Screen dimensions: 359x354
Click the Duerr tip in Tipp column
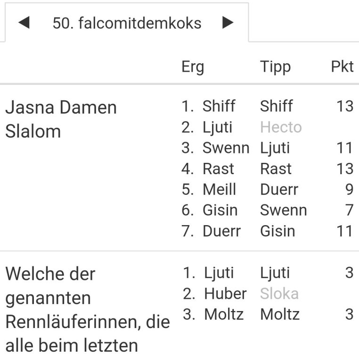tap(279, 189)
